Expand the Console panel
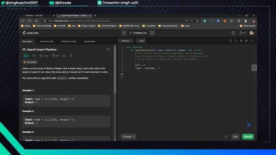The width and height of the screenshot is (276, 155). point(129,136)
